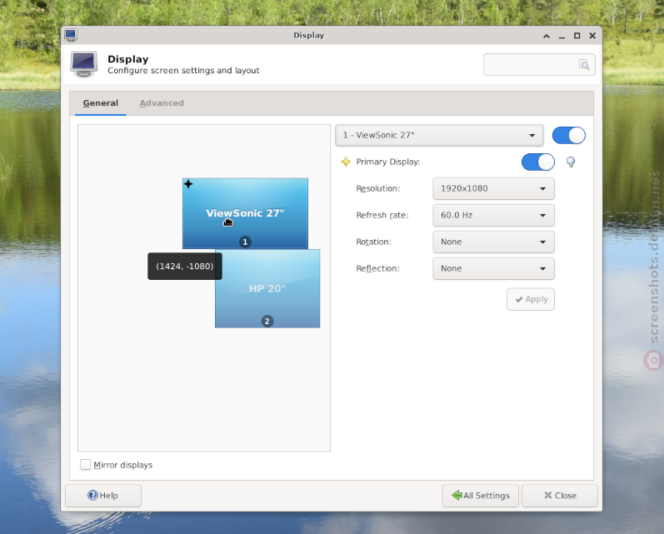The width and height of the screenshot is (664, 534).
Task: Click the yellow star beside Primary Display
Action: tap(346, 162)
